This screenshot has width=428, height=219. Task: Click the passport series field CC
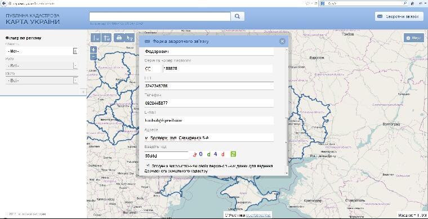coord(153,69)
